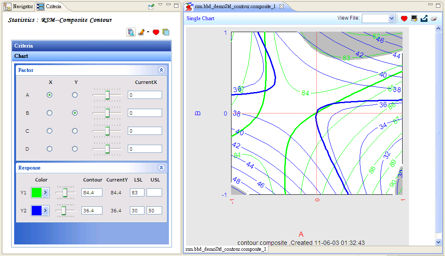Viewport: 445px width, 256px height.
Task: Click the export arrow icon in the chart toolbar
Action: (424, 19)
